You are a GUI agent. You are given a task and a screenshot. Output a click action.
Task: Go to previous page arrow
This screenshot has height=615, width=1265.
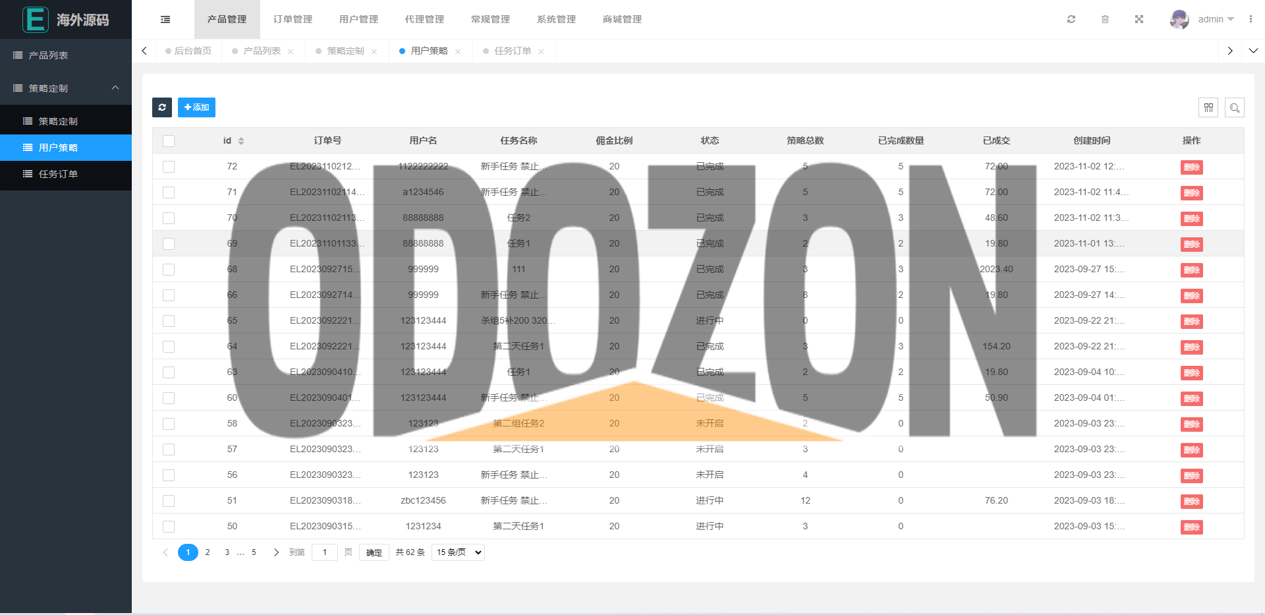(x=165, y=552)
